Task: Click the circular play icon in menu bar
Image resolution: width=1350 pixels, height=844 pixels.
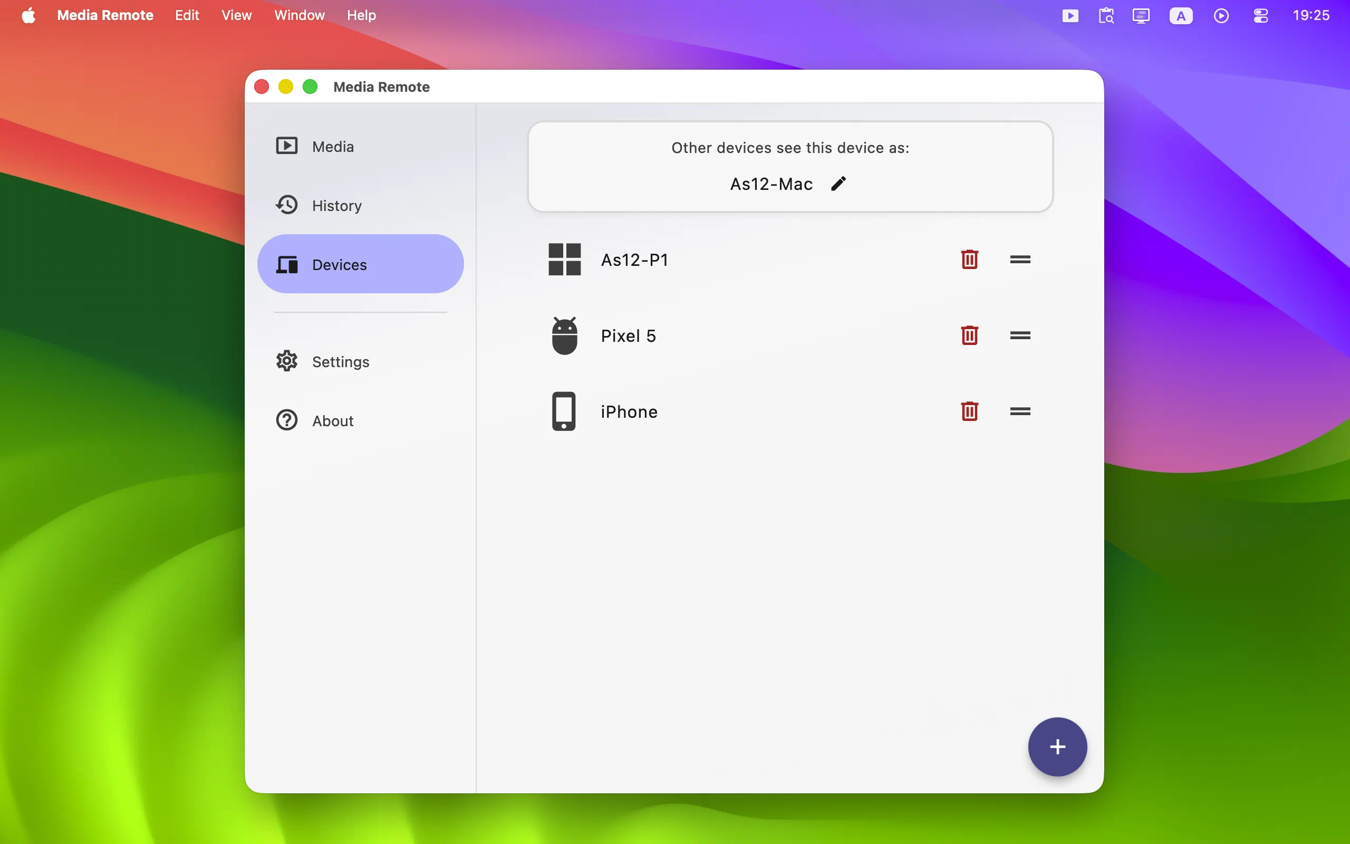Action: pyautogui.click(x=1221, y=16)
